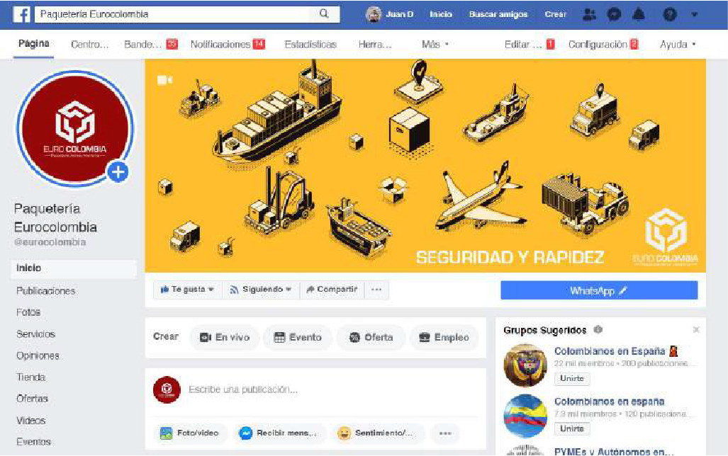Click the quick help question mark icon

click(669, 14)
